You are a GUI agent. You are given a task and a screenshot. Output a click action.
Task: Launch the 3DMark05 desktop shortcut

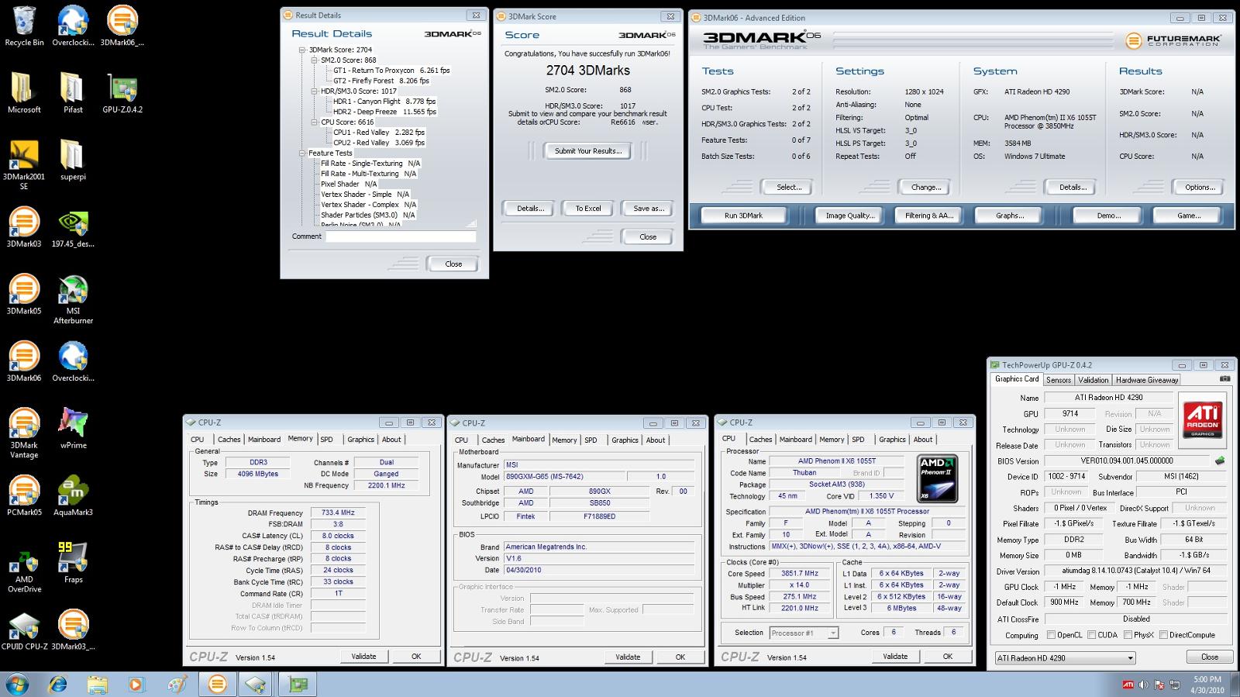pos(24,295)
